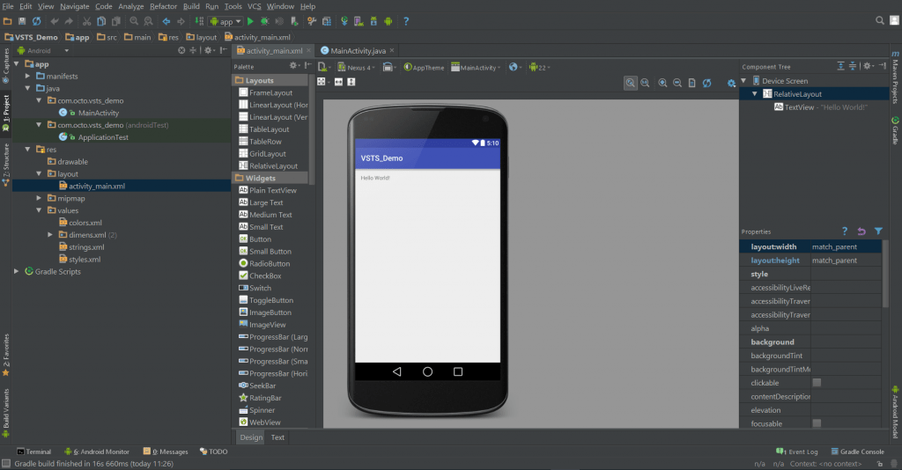Open the search everywhere magnifier icon
Viewport: 902px width, 470px height.
pos(882,20)
